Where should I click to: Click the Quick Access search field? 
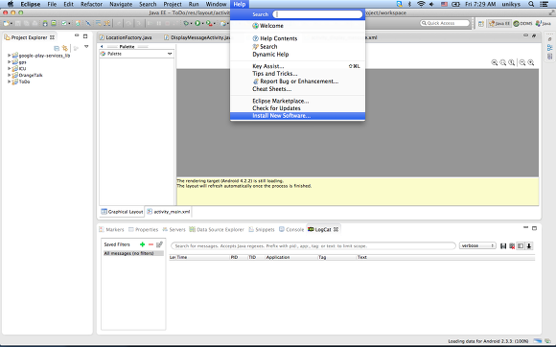point(445,23)
